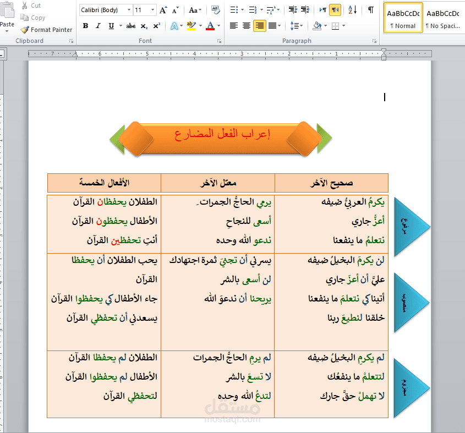465x433 pixels.
Task: Toggle Italic formatting
Action: coord(98,26)
